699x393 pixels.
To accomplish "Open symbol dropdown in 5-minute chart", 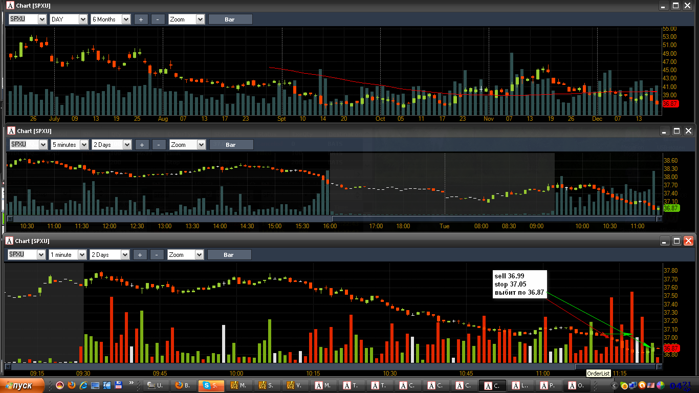I will point(43,145).
